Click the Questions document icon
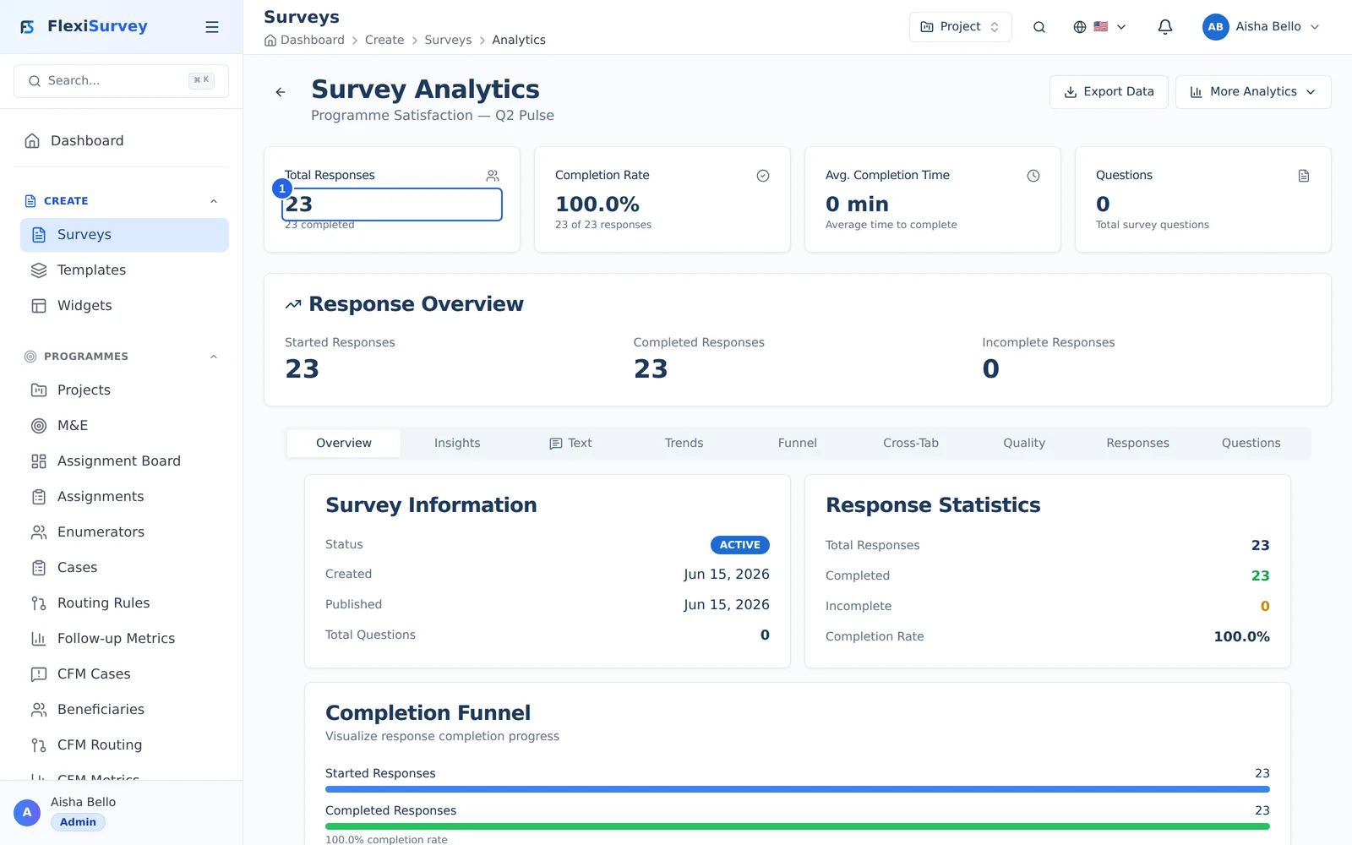 click(1304, 176)
